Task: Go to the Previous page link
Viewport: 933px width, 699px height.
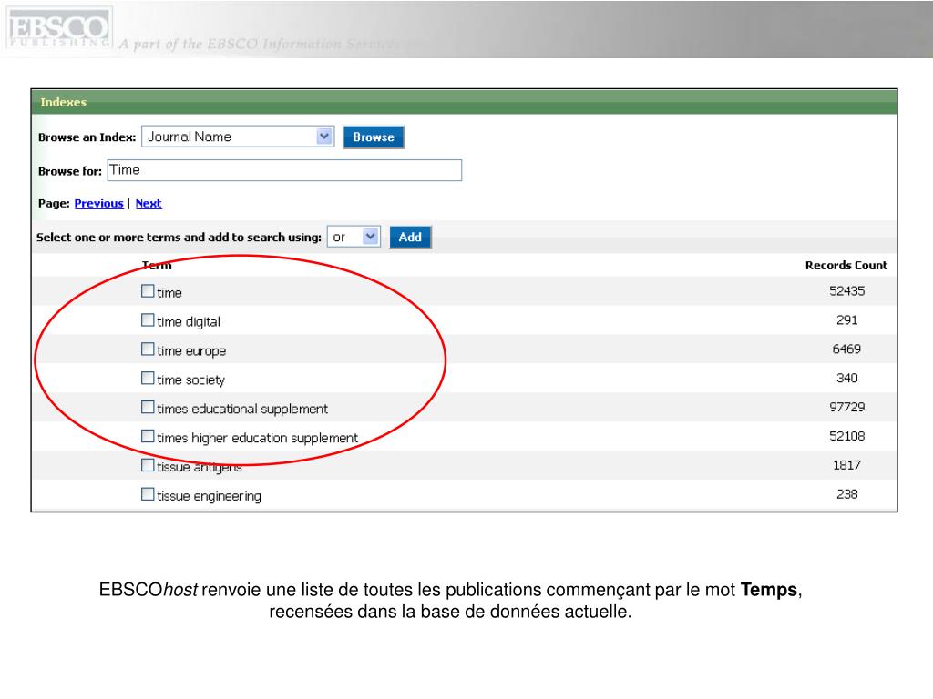Action: point(98,203)
